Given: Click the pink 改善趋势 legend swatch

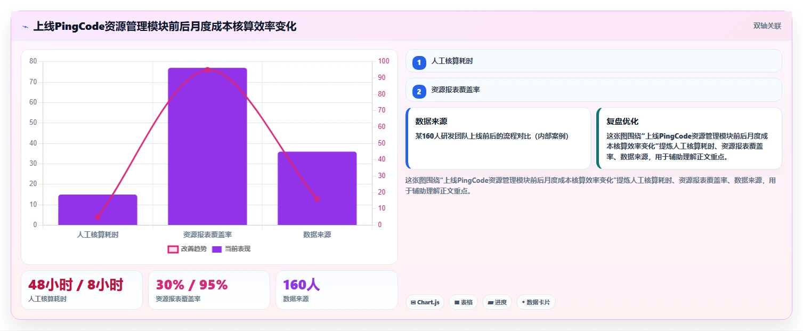Looking at the screenshot, I should click(173, 249).
